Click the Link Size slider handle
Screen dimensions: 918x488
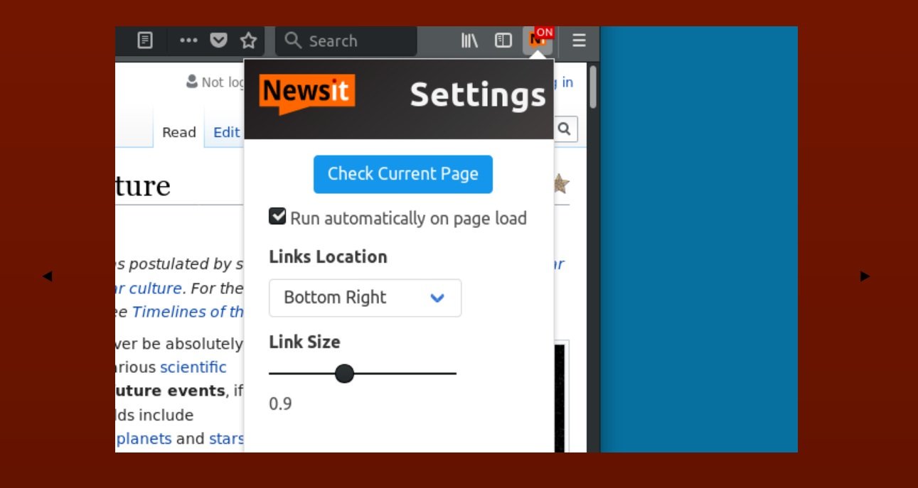[x=344, y=373]
